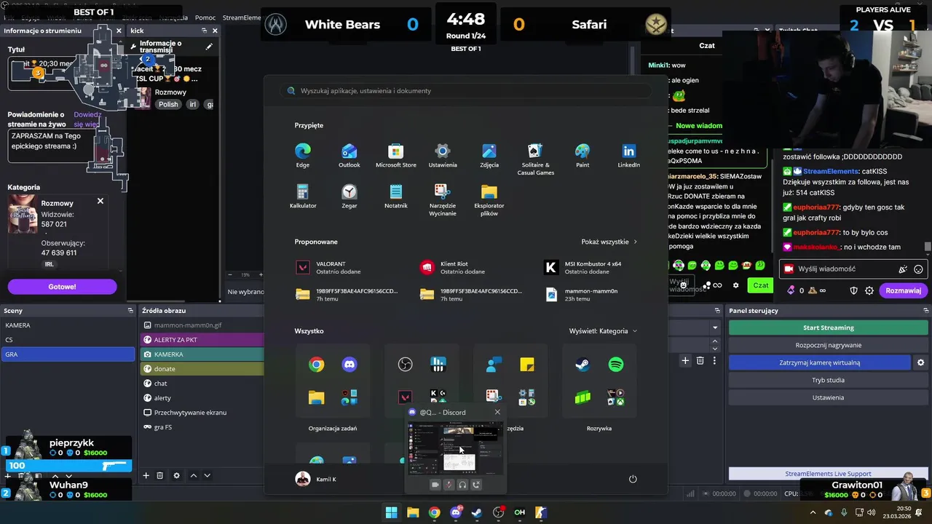Open Eksplorator plików pinned app
Image resolution: width=932 pixels, height=524 pixels.
pos(489,200)
